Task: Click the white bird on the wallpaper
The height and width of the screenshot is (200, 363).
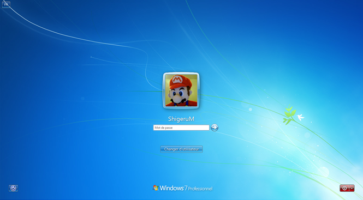Action: pos(300,117)
